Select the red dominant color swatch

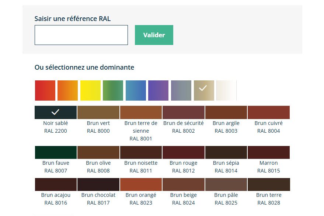(45, 90)
